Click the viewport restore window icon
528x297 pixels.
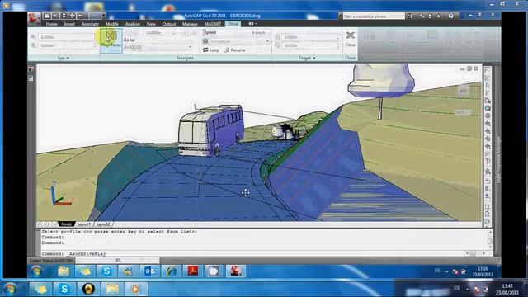click(469, 68)
